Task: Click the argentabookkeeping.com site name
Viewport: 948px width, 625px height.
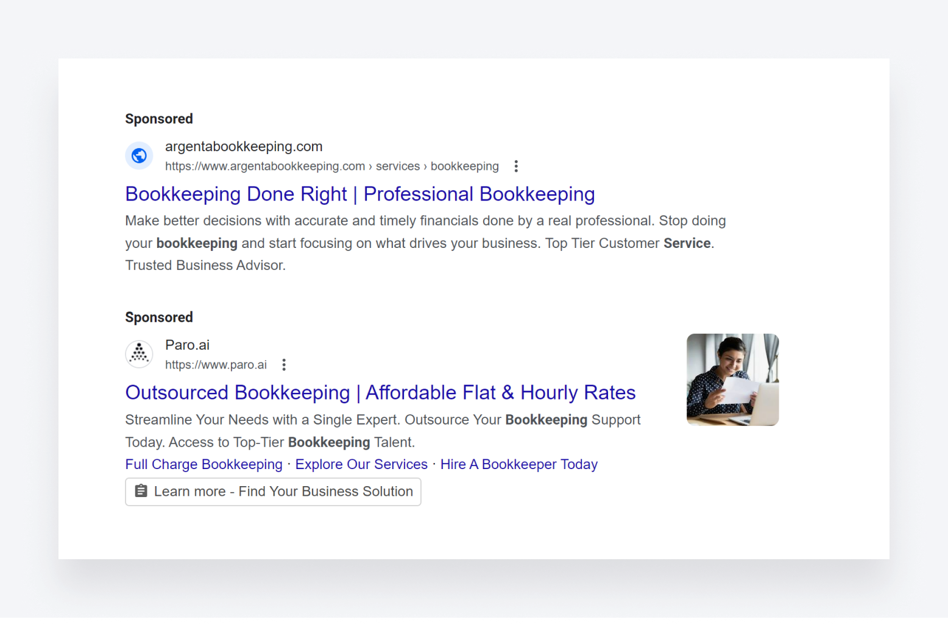Action: 243,146
